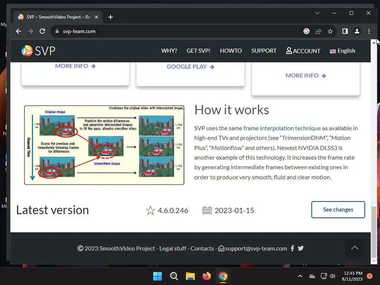Reload the svp-team.com page
380x285 pixels.
point(42,31)
